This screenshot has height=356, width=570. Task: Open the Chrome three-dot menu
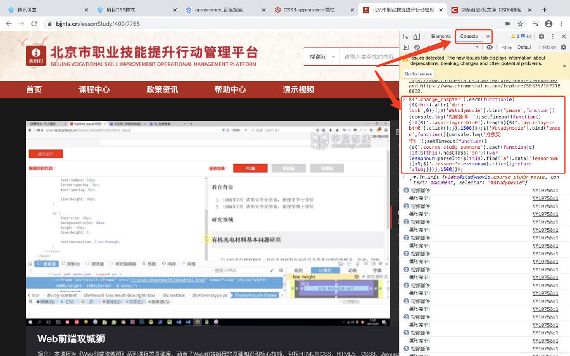point(561,23)
